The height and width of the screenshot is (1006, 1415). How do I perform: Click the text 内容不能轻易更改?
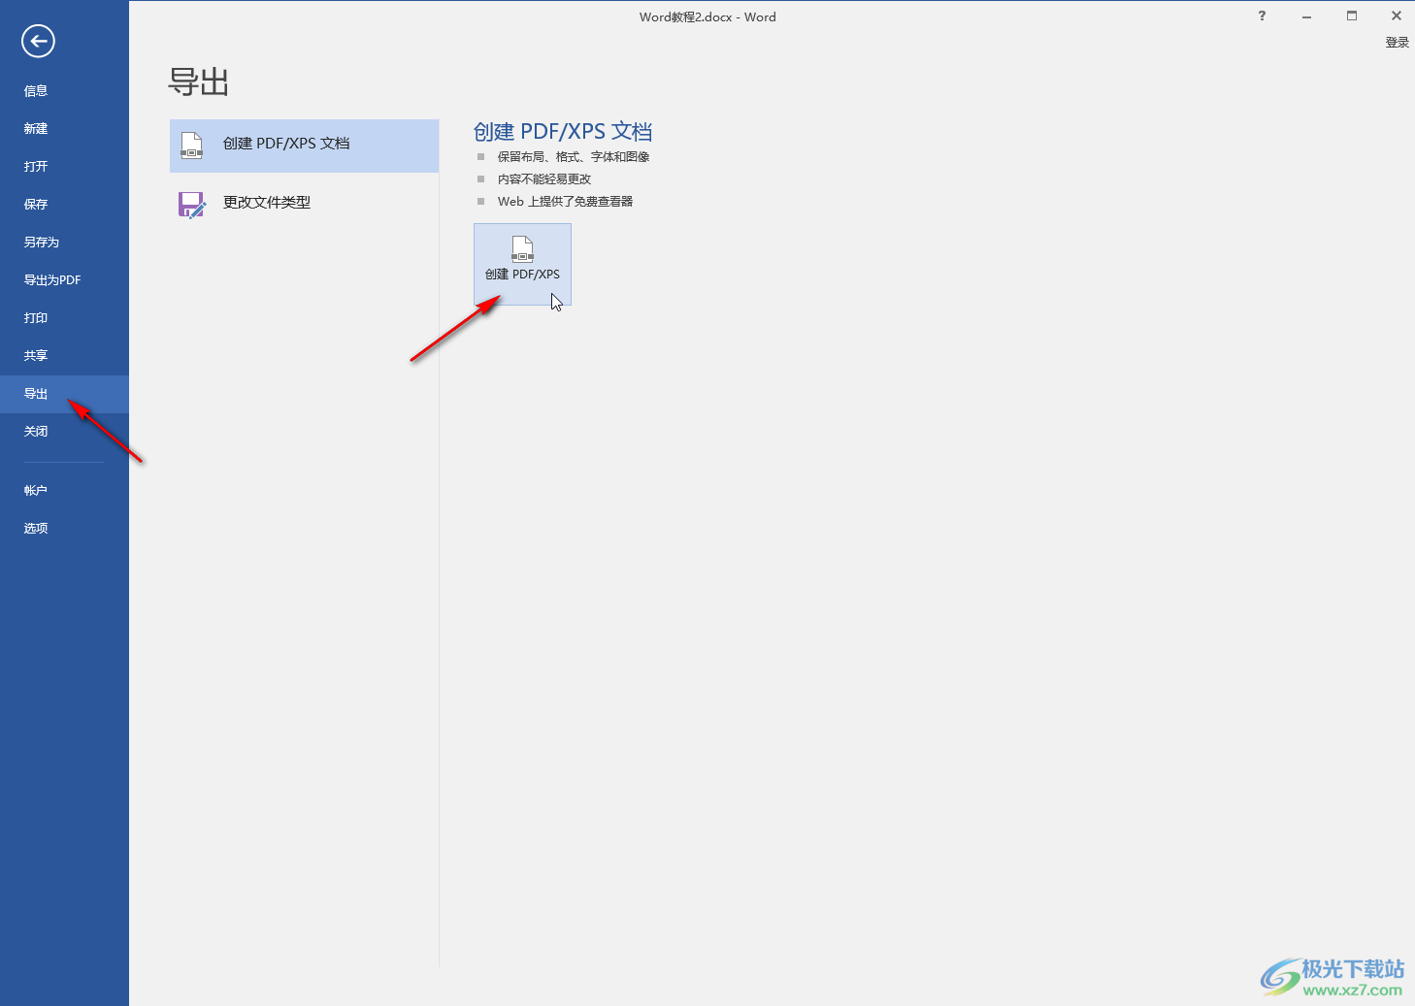(x=544, y=179)
